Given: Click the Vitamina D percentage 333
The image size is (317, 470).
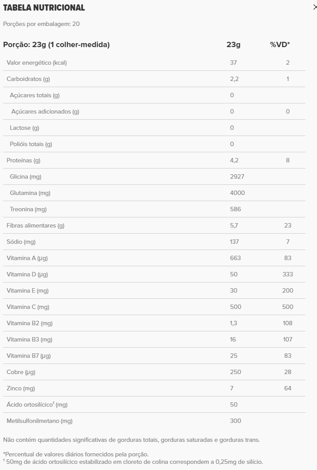Looking at the screenshot, I should click(x=288, y=274).
